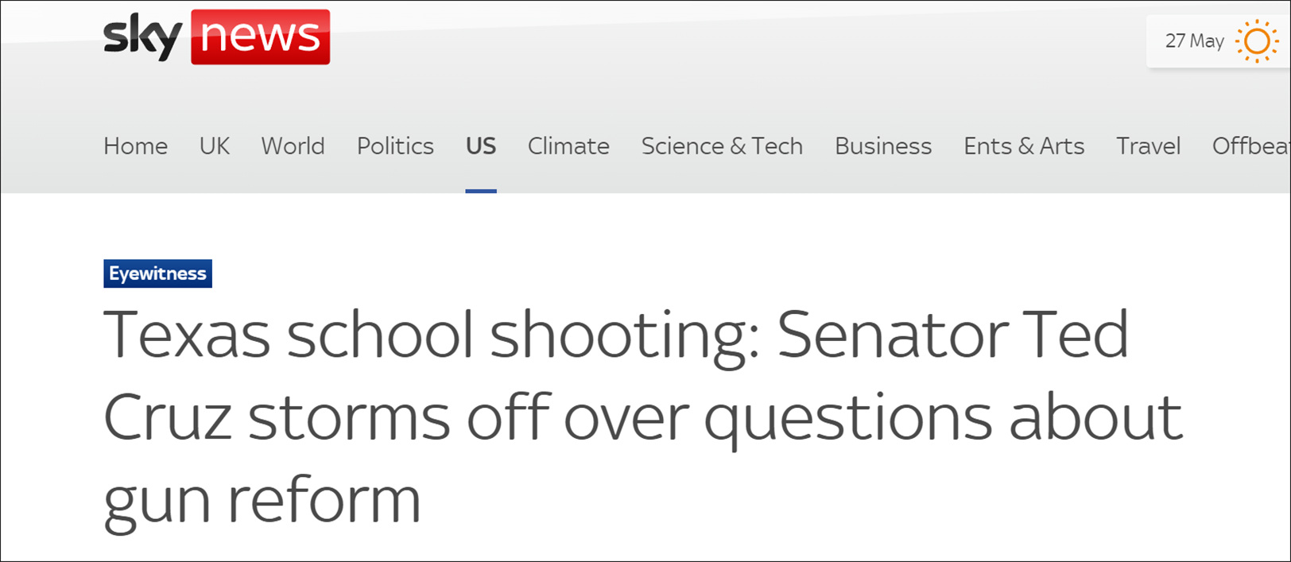
Task: Click the 27 May date text
Action: [x=1194, y=41]
